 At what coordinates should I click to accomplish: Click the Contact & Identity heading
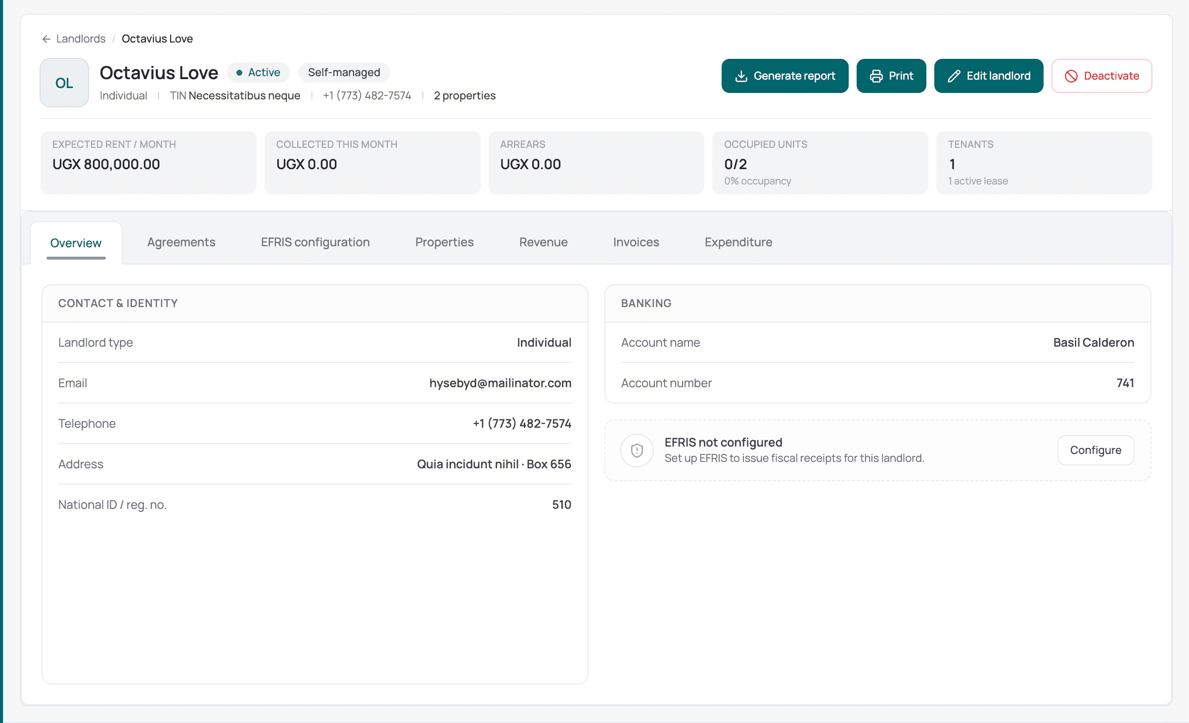[118, 303]
